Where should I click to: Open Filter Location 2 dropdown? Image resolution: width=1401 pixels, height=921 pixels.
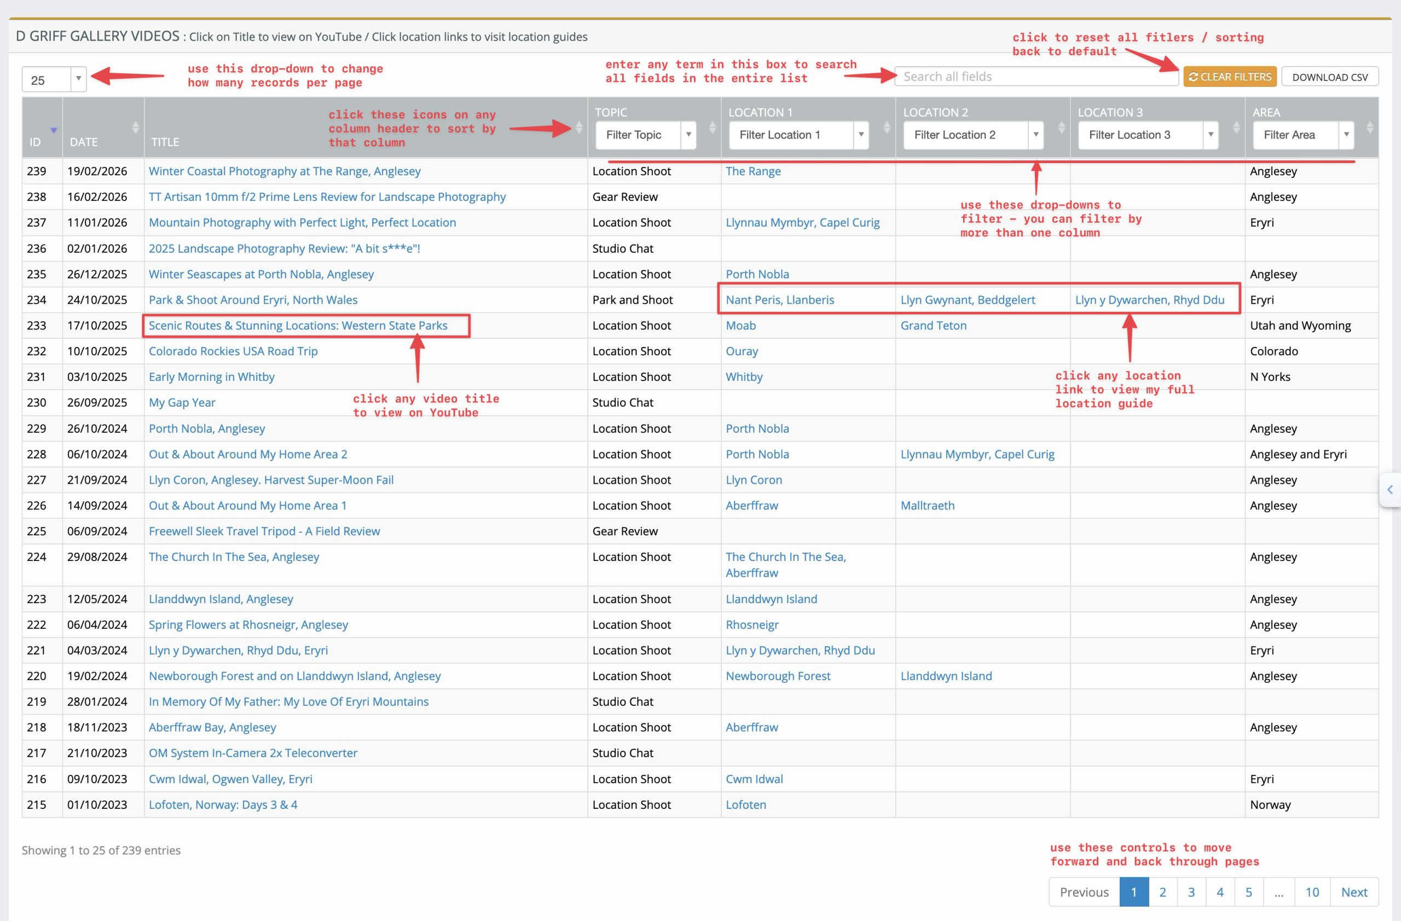(x=972, y=135)
